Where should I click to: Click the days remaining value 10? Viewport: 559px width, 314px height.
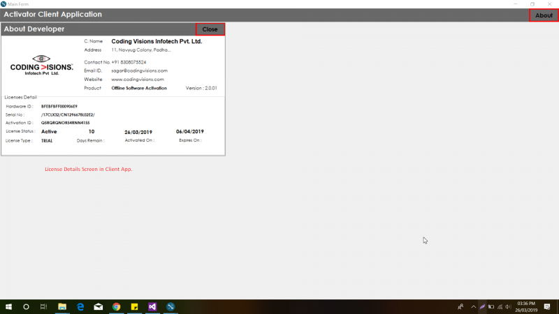coord(92,132)
